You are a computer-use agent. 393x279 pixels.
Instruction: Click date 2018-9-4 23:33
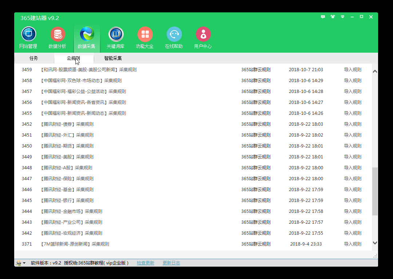tap(306, 244)
